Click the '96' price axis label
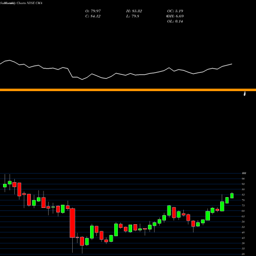The image size is (256, 256). pos(243,179)
